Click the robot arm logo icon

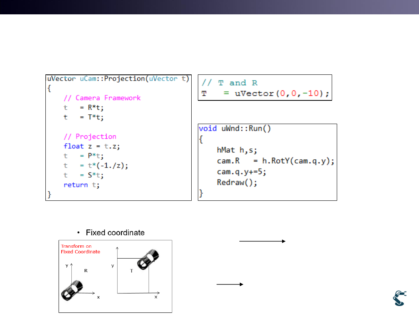pyautogui.click(x=400, y=298)
